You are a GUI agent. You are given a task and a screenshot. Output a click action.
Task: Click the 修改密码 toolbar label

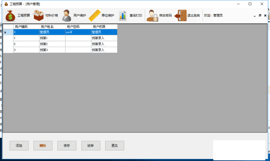click(165, 15)
